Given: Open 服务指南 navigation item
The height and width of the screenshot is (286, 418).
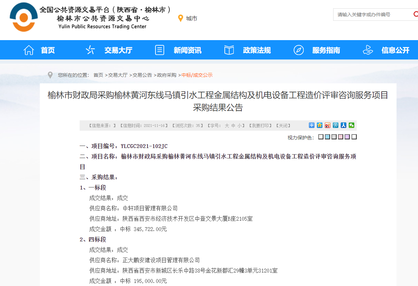Looking at the screenshot, I should [317, 50].
